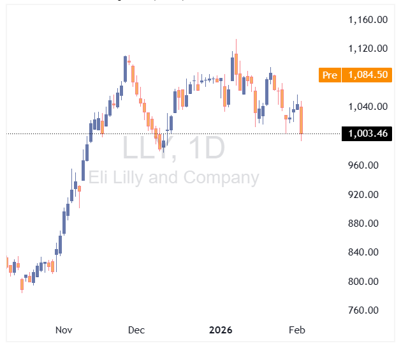Click the 1,160.00 price axis label

368,19
